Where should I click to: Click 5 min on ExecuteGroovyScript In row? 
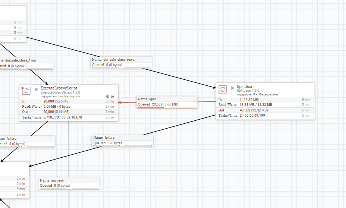click(110, 101)
